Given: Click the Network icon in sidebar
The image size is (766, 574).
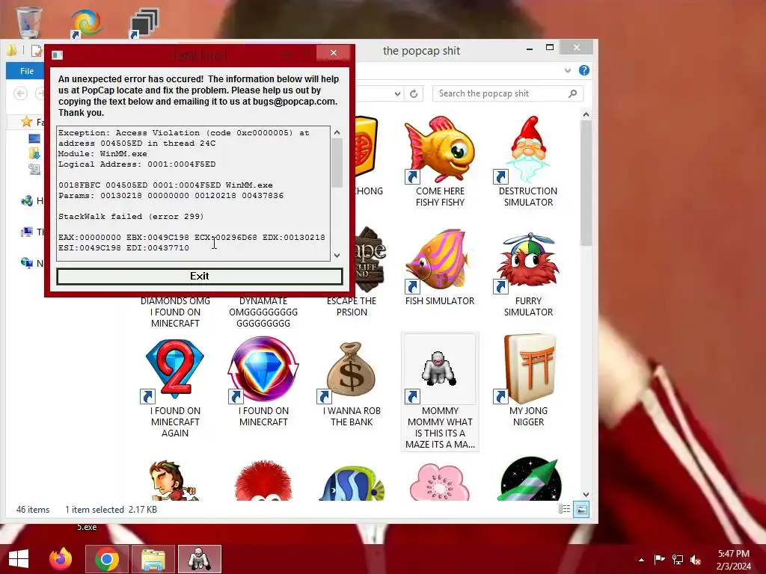Looking at the screenshot, I should [x=27, y=263].
